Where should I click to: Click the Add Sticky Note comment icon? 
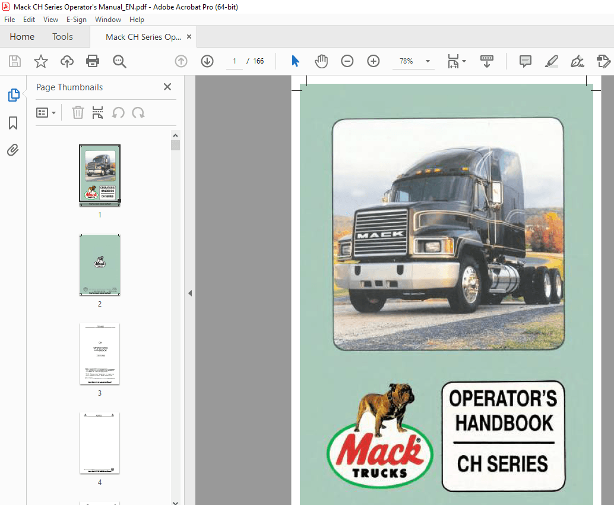click(525, 61)
